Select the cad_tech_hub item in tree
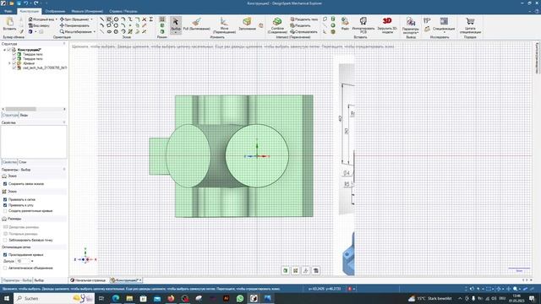541x304 pixels. [45, 68]
